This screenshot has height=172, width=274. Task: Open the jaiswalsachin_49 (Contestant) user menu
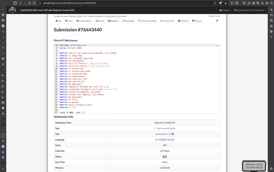(x=250, y=10)
